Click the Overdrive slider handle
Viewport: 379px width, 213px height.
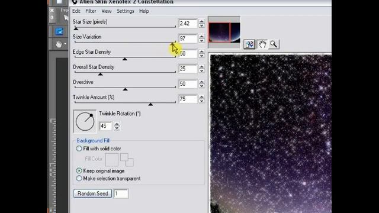point(125,89)
